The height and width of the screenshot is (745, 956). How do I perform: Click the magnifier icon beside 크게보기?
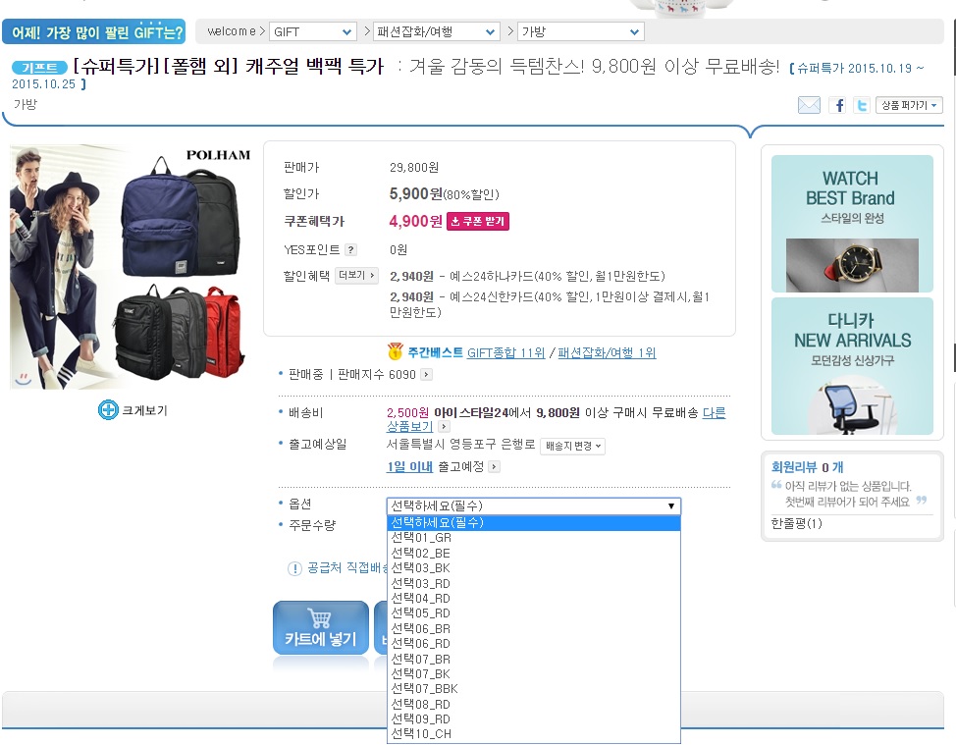[x=108, y=410]
